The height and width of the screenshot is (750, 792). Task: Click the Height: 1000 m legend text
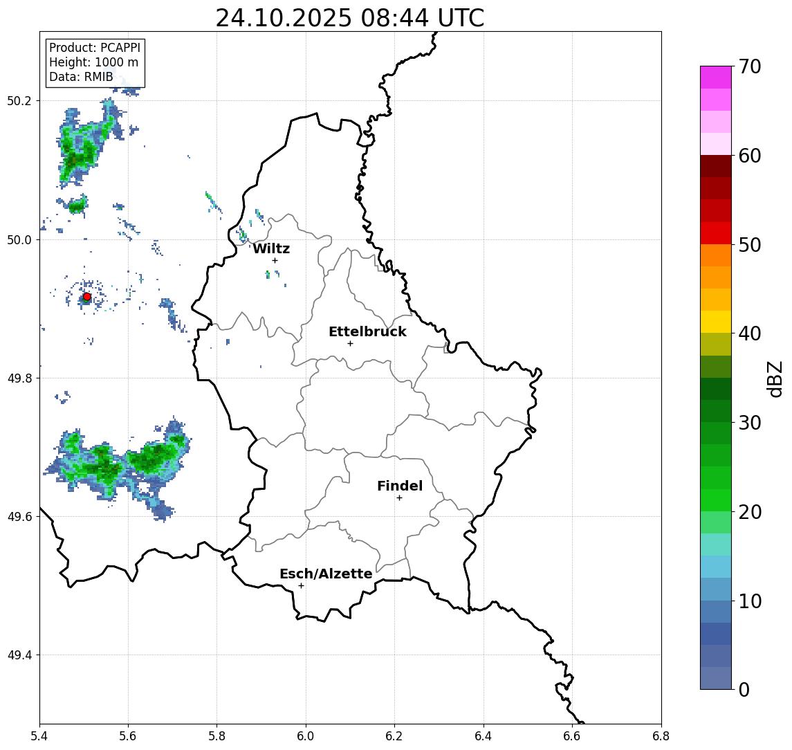pyautogui.click(x=93, y=62)
